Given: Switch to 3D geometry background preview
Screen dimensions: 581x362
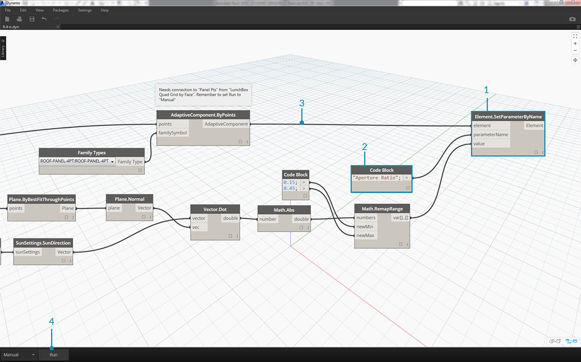Looking at the screenshot, I should pyautogui.click(x=554, y=341).
